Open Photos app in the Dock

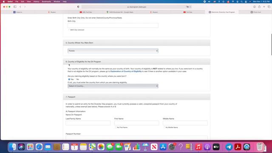[x=101, y=147]
